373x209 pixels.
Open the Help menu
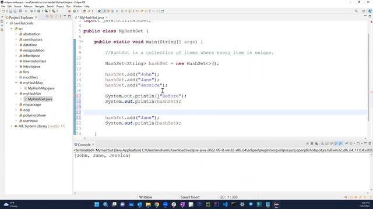click(87, 6)
